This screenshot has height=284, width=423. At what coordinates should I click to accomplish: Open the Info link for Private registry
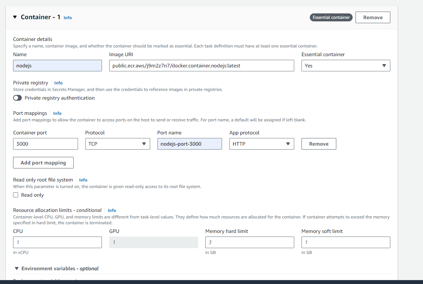pyautogui.click(x=58, y=83)
